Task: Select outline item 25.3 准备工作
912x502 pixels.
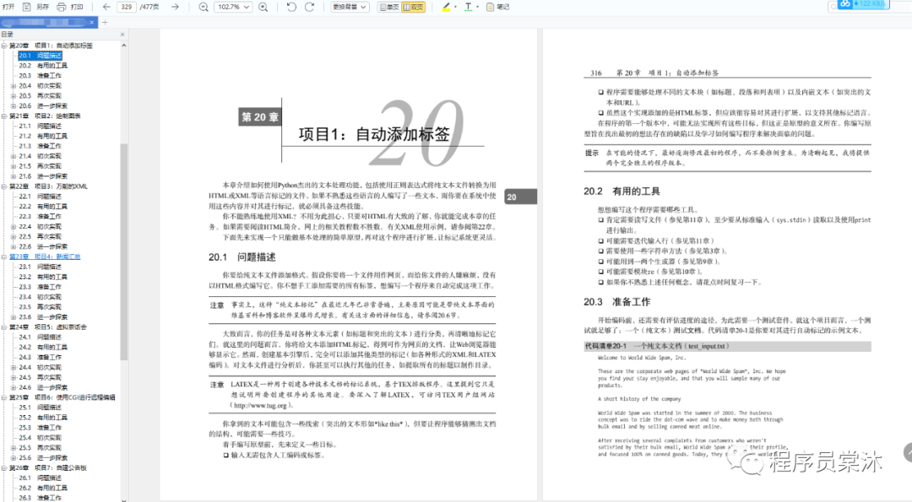Action: tap(40, 428)
